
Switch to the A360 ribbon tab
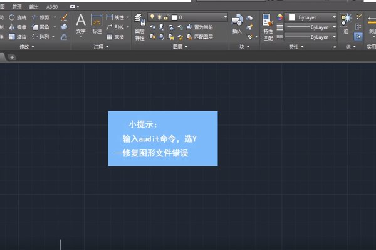tap(52, 7)
